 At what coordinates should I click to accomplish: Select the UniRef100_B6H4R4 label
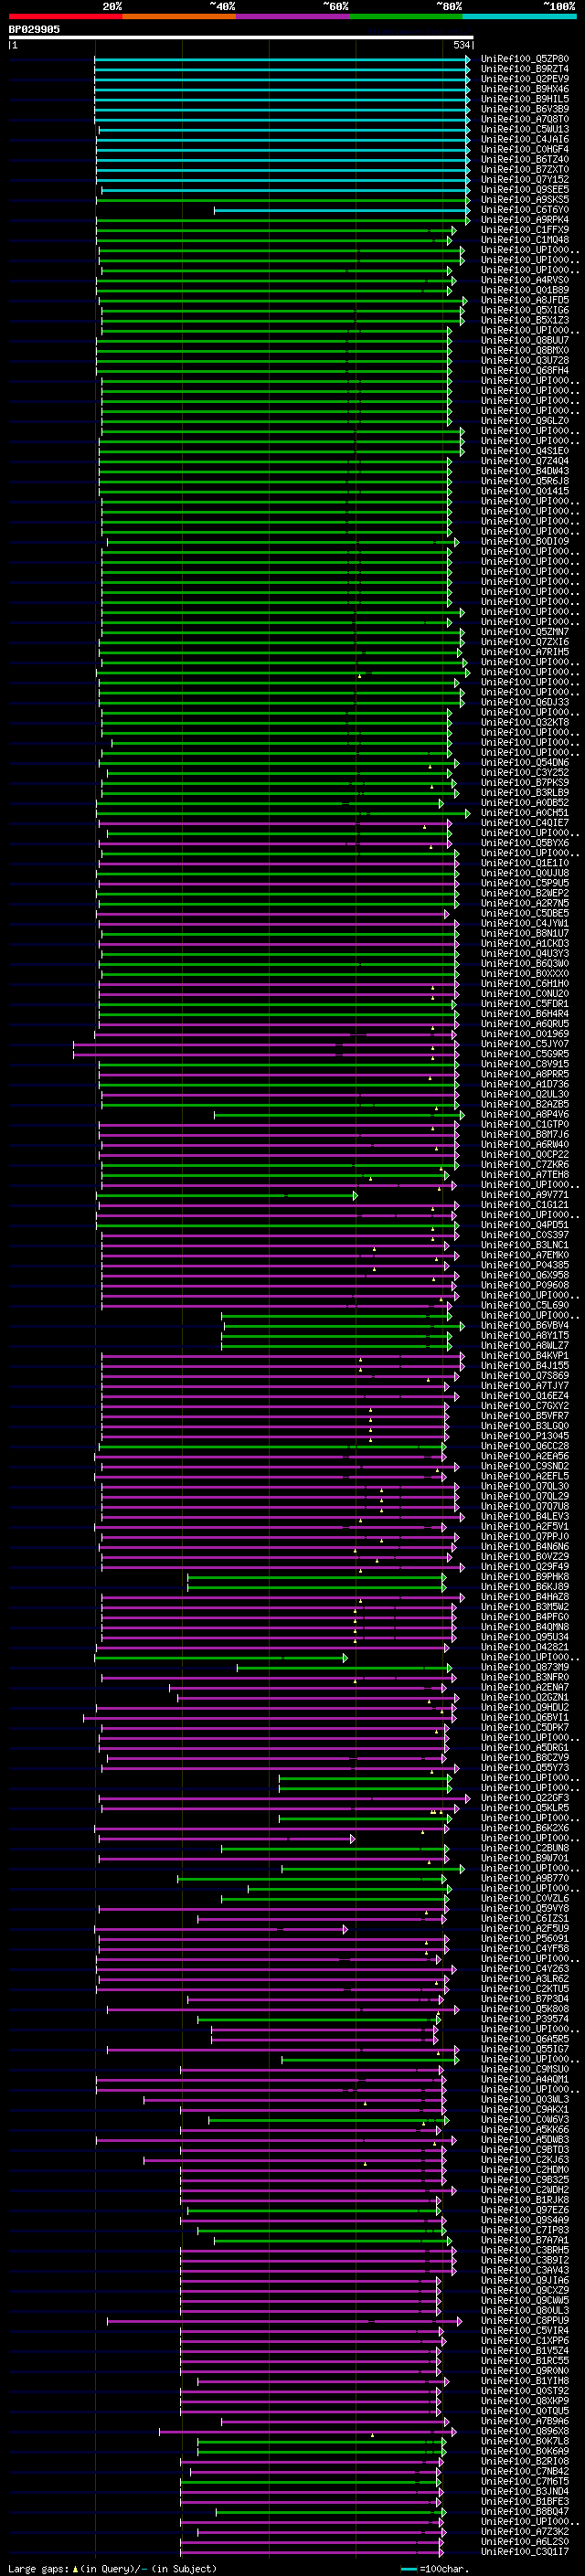[x=525, y=1014]
